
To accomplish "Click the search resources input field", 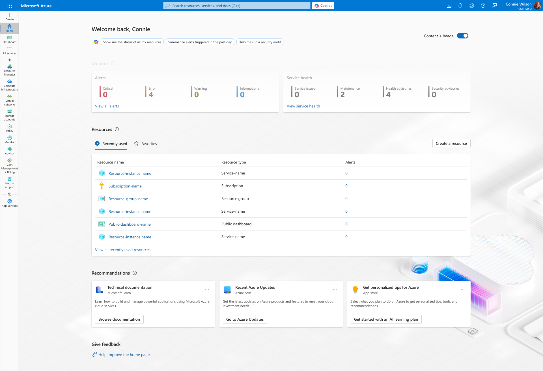I will click(x=236, y=6).
